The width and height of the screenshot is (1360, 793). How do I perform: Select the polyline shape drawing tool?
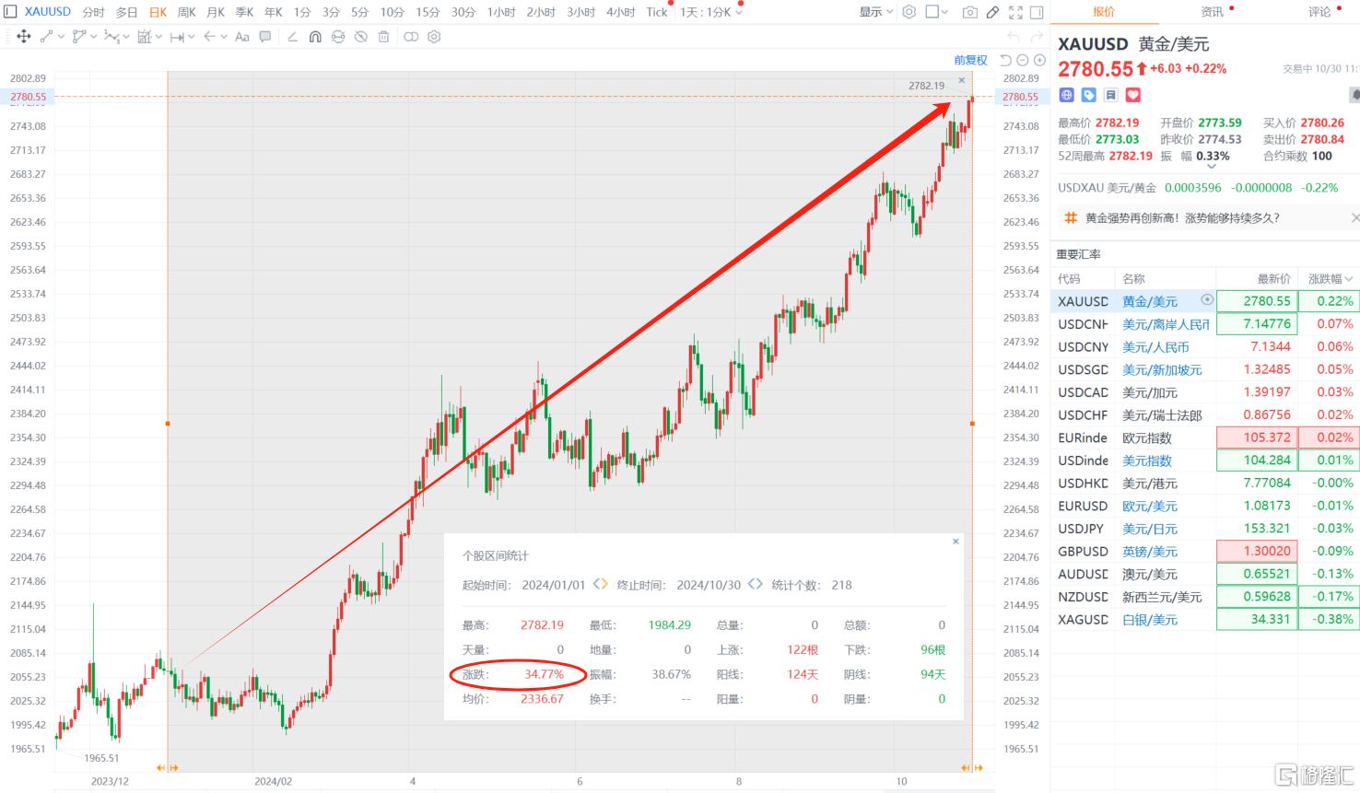click(78, 37)
